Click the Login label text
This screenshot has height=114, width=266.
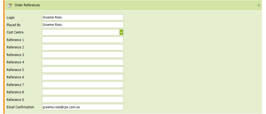(x=11, y=17)
